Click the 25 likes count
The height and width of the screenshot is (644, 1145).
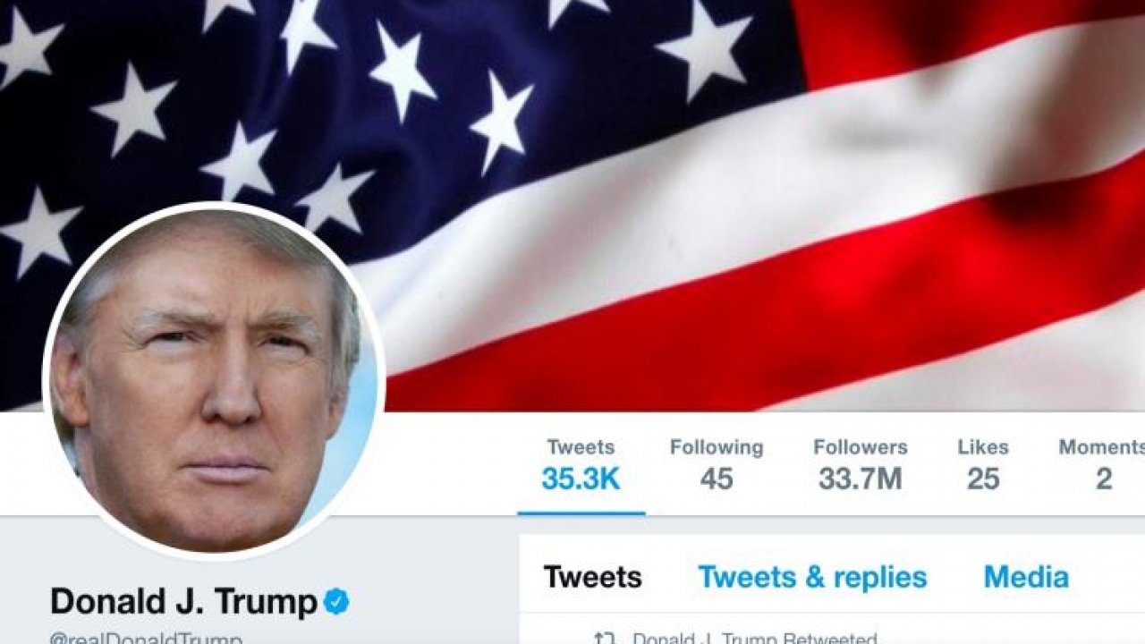(x=983, y=479)
